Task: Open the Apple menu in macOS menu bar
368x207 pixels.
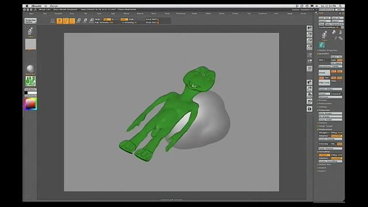Action: point(27,6)
